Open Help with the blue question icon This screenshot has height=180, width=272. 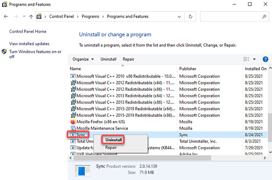(266, 59)
